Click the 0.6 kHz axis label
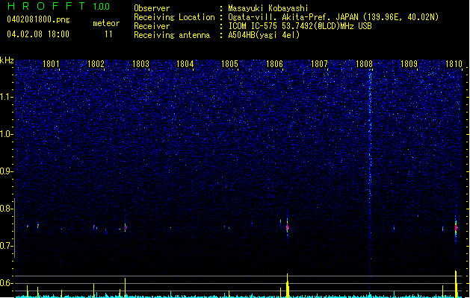Viewport: 470px width, 298px height. (7, 283)
